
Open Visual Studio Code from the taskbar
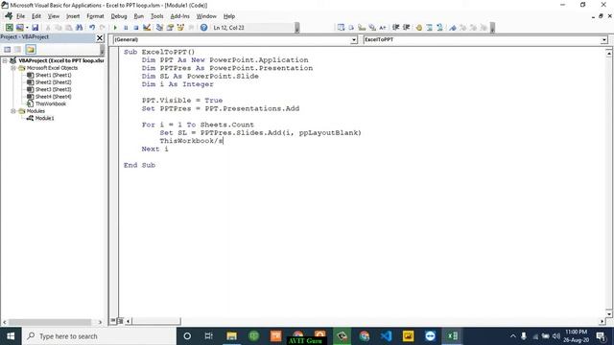(386, 336)
